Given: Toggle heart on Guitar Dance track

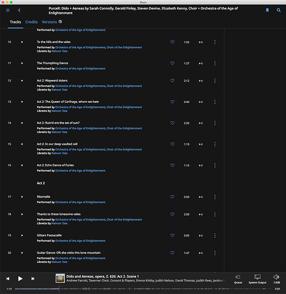Looking at the screenshot, I should point(172,253).
